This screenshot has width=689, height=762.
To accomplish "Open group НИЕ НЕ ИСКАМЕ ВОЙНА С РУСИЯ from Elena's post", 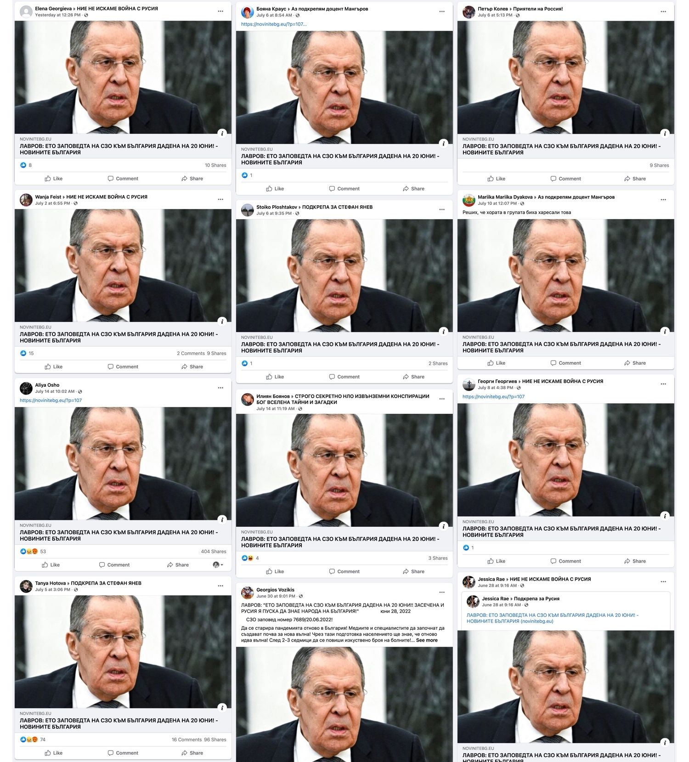I will (x=117, y=9).
